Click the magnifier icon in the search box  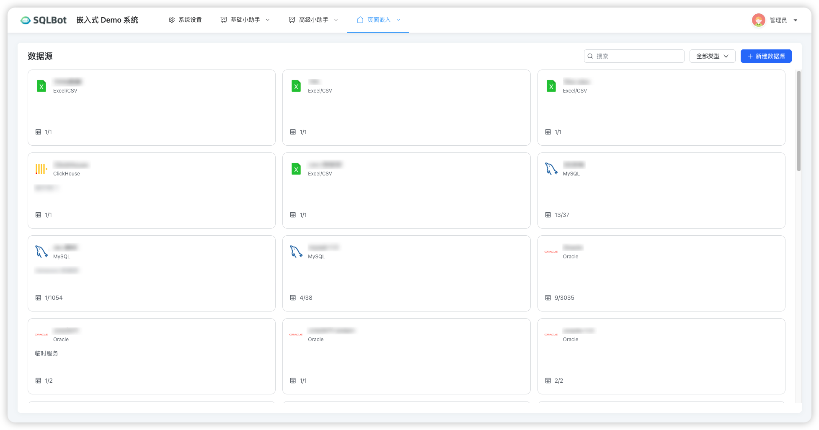click(590, 56)
